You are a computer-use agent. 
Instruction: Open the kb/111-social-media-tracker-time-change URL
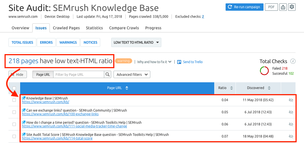point(74,126)
